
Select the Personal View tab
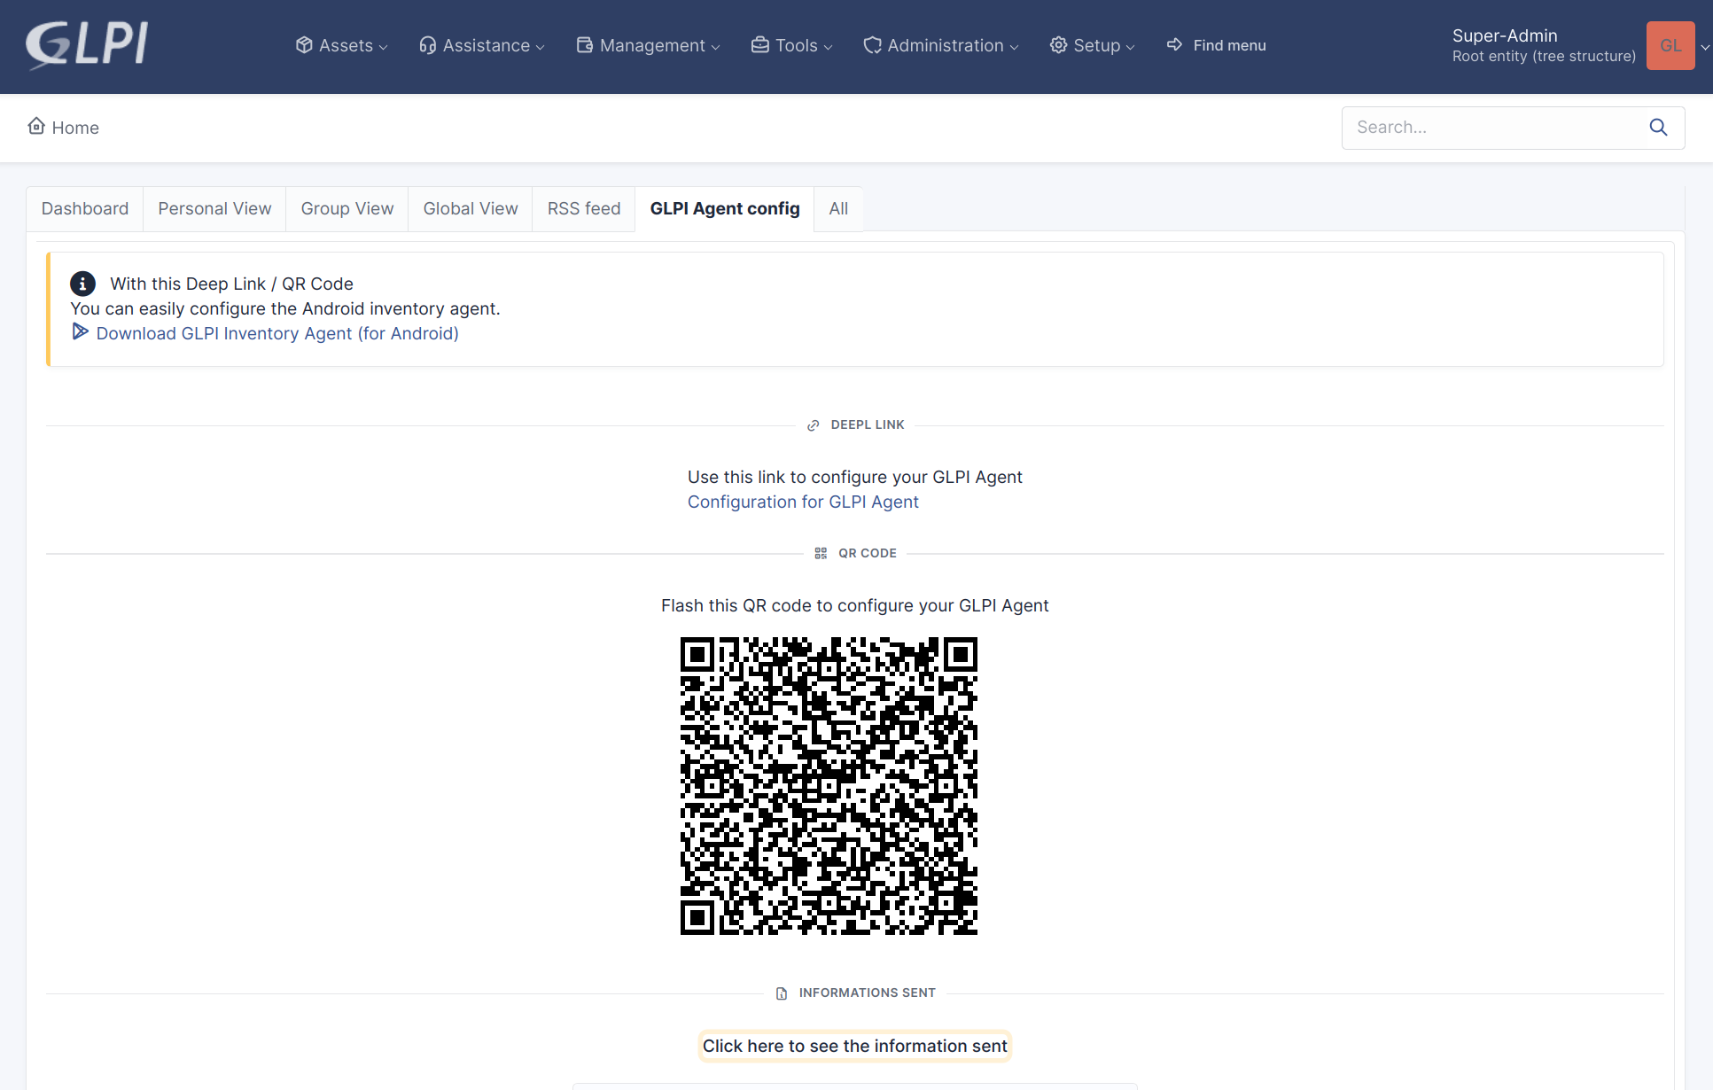coord(214,208)
